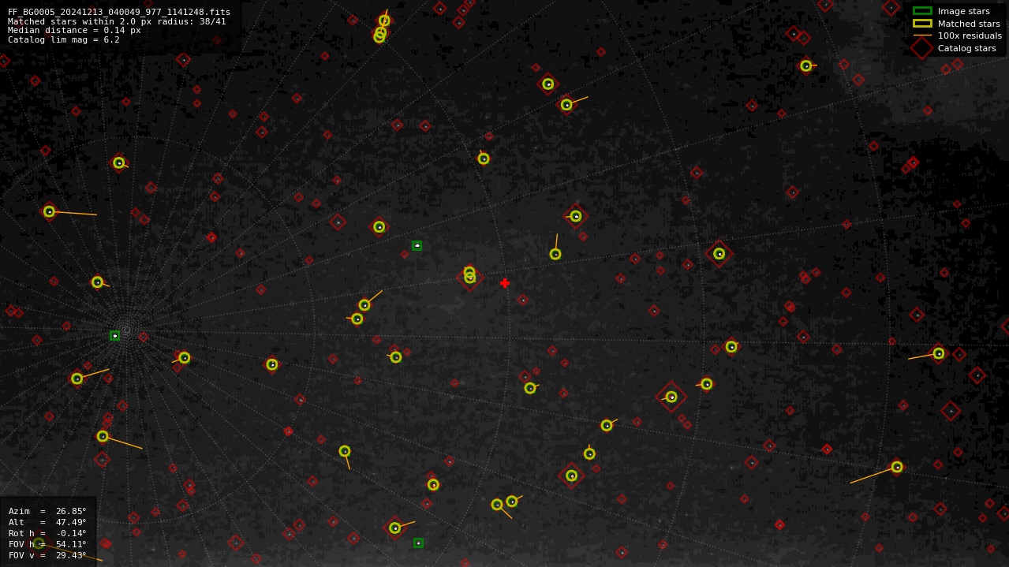Click the 'FOV h = 54.11°' readout
The height and width of the screenshot is (567, 1009).
47,544
